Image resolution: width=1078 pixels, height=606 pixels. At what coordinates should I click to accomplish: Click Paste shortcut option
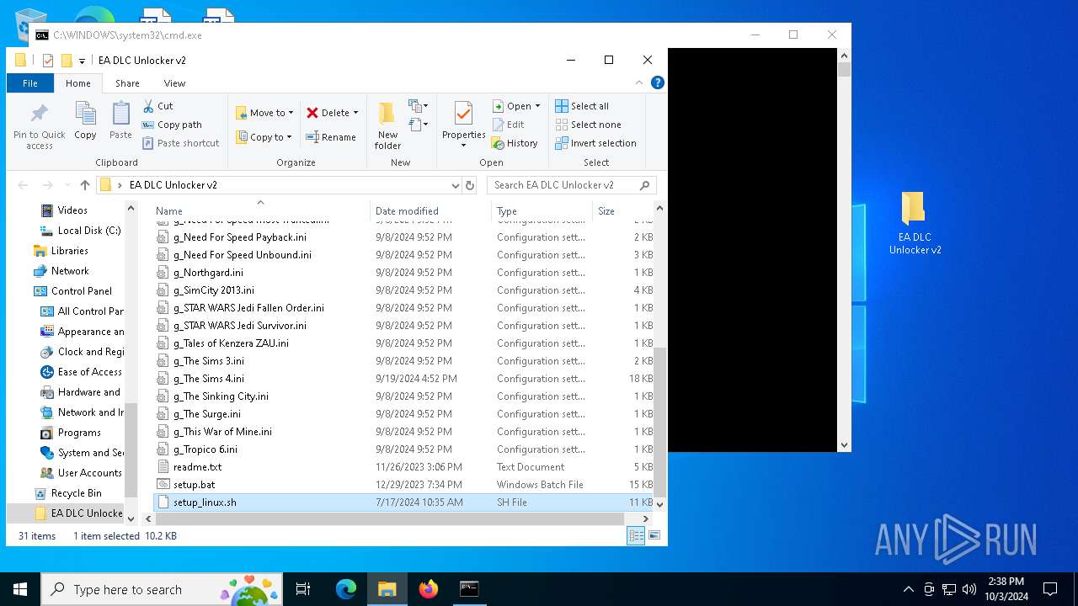(x=180, y=143)
